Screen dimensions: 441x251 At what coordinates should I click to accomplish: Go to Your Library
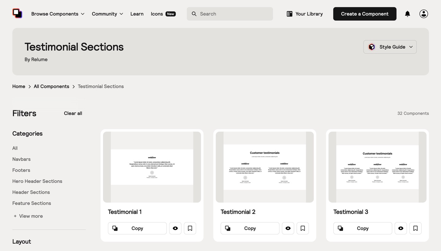[x=305, y=14]
